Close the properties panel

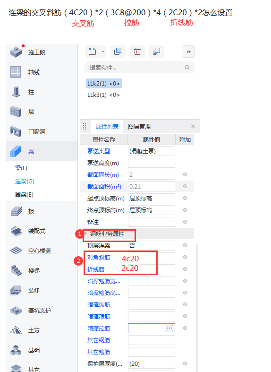(193, 127)
